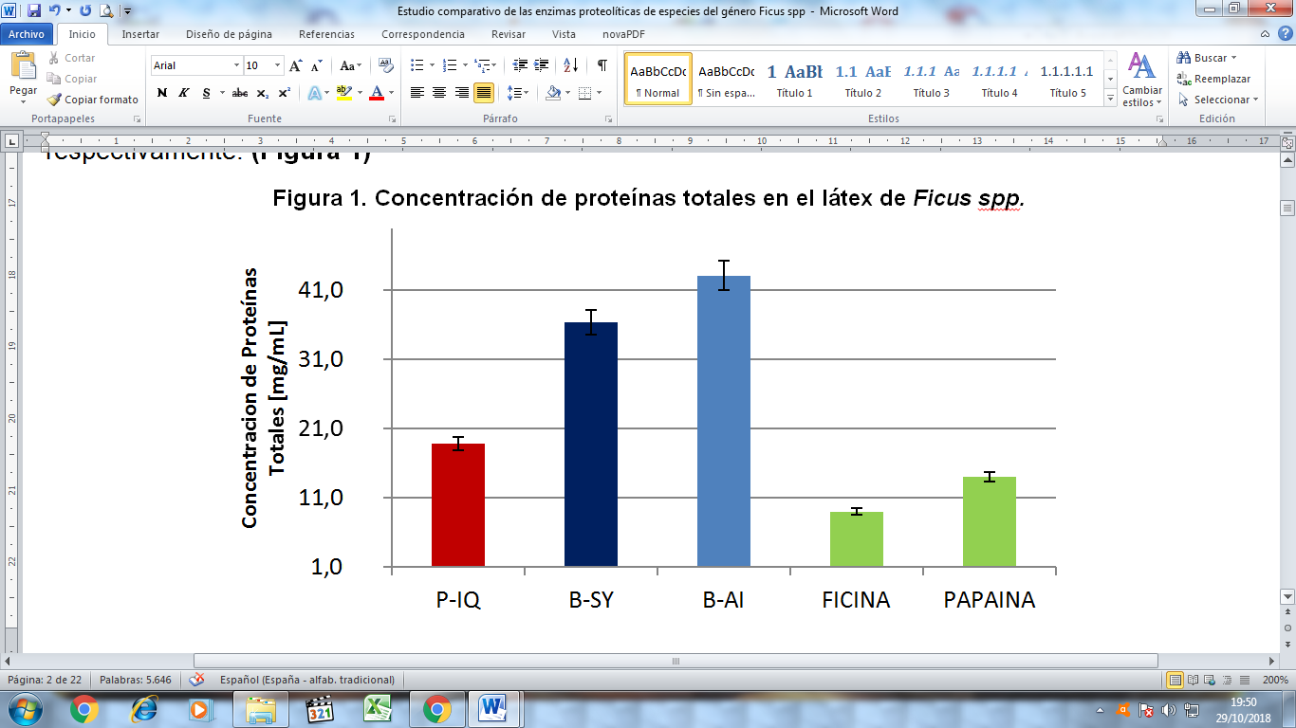This screenshot has height=728, width=1296.
Task: Click the Save icon in quick access toolbar
Action: click(34, 11)
